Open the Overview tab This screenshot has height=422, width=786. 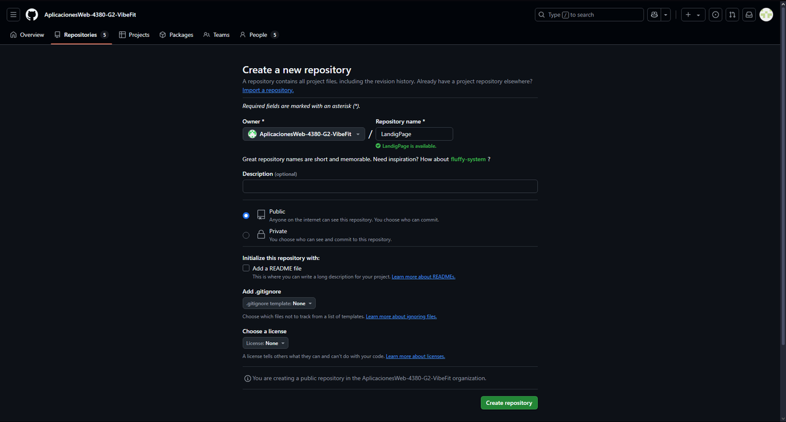tap(27, 35)
